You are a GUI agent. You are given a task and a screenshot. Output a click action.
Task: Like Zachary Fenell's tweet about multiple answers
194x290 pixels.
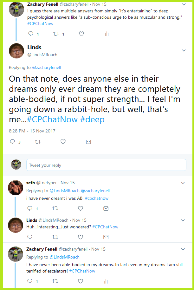point(81,34)
